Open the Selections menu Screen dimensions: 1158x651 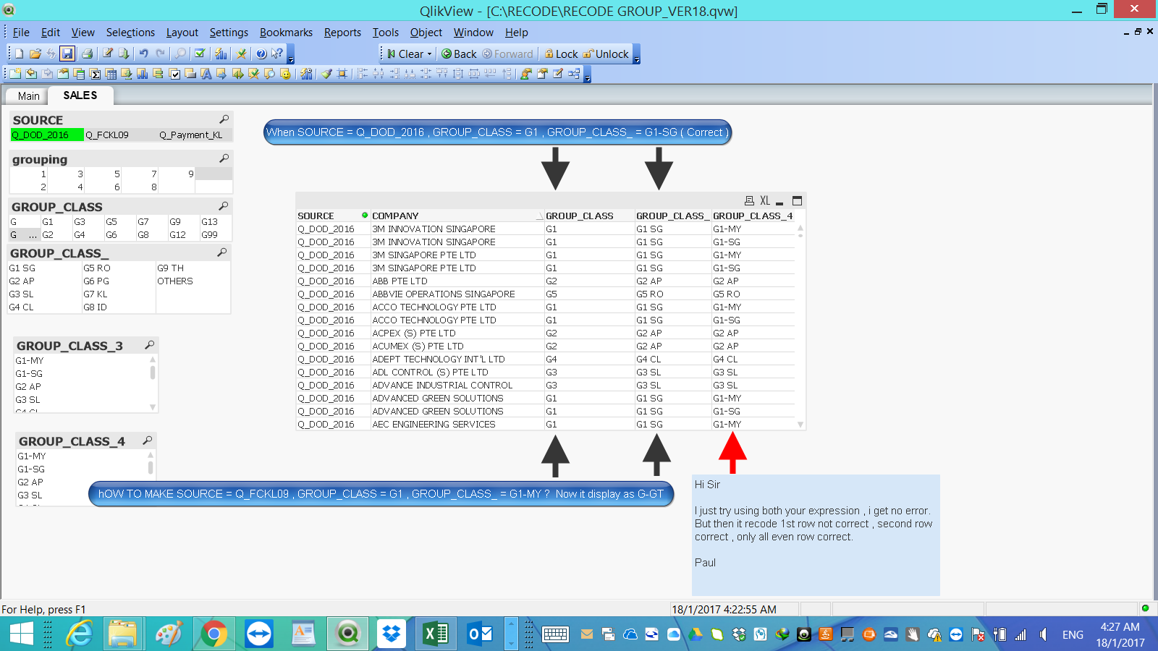(130, 33)
